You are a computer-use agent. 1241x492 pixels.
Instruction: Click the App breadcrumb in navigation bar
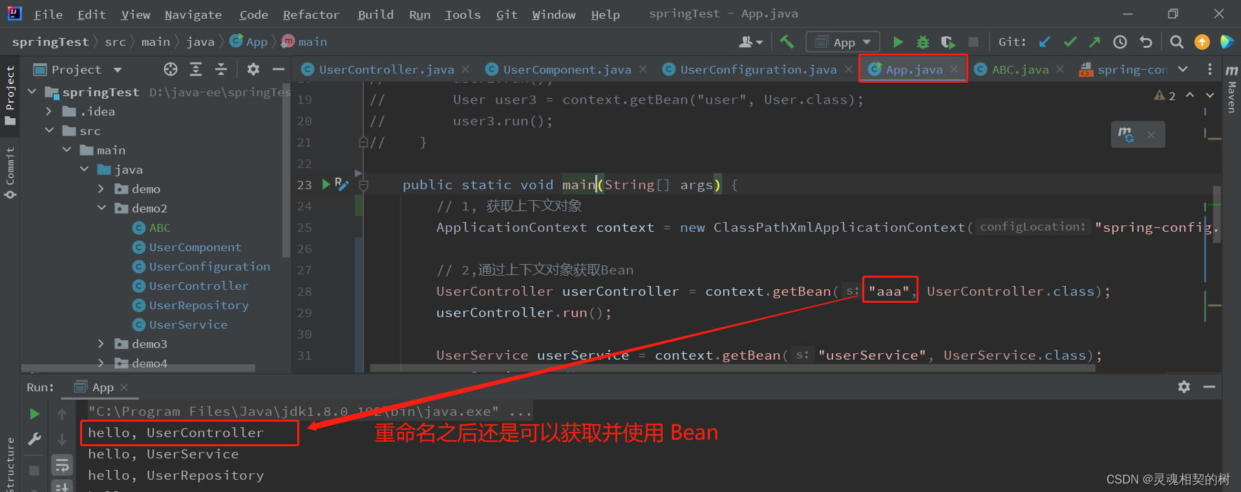pyautogui.click(x=249, y=42)
